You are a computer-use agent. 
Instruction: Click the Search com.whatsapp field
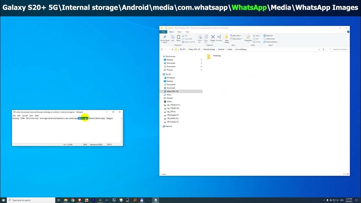338,49
